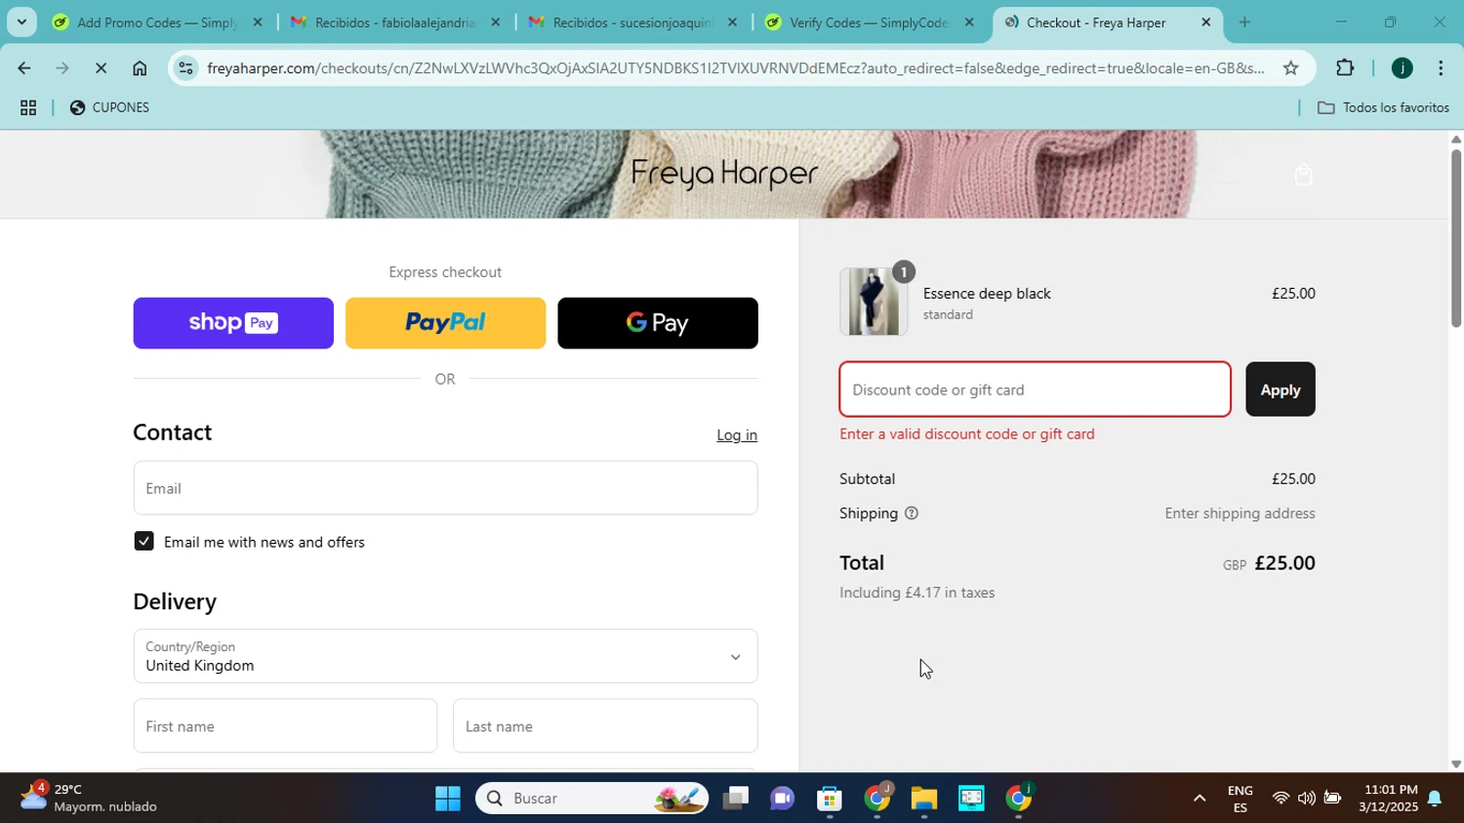Open Windows Start menu
The width and height of the screenshot is (1464, 823).
tap(448, 799)
